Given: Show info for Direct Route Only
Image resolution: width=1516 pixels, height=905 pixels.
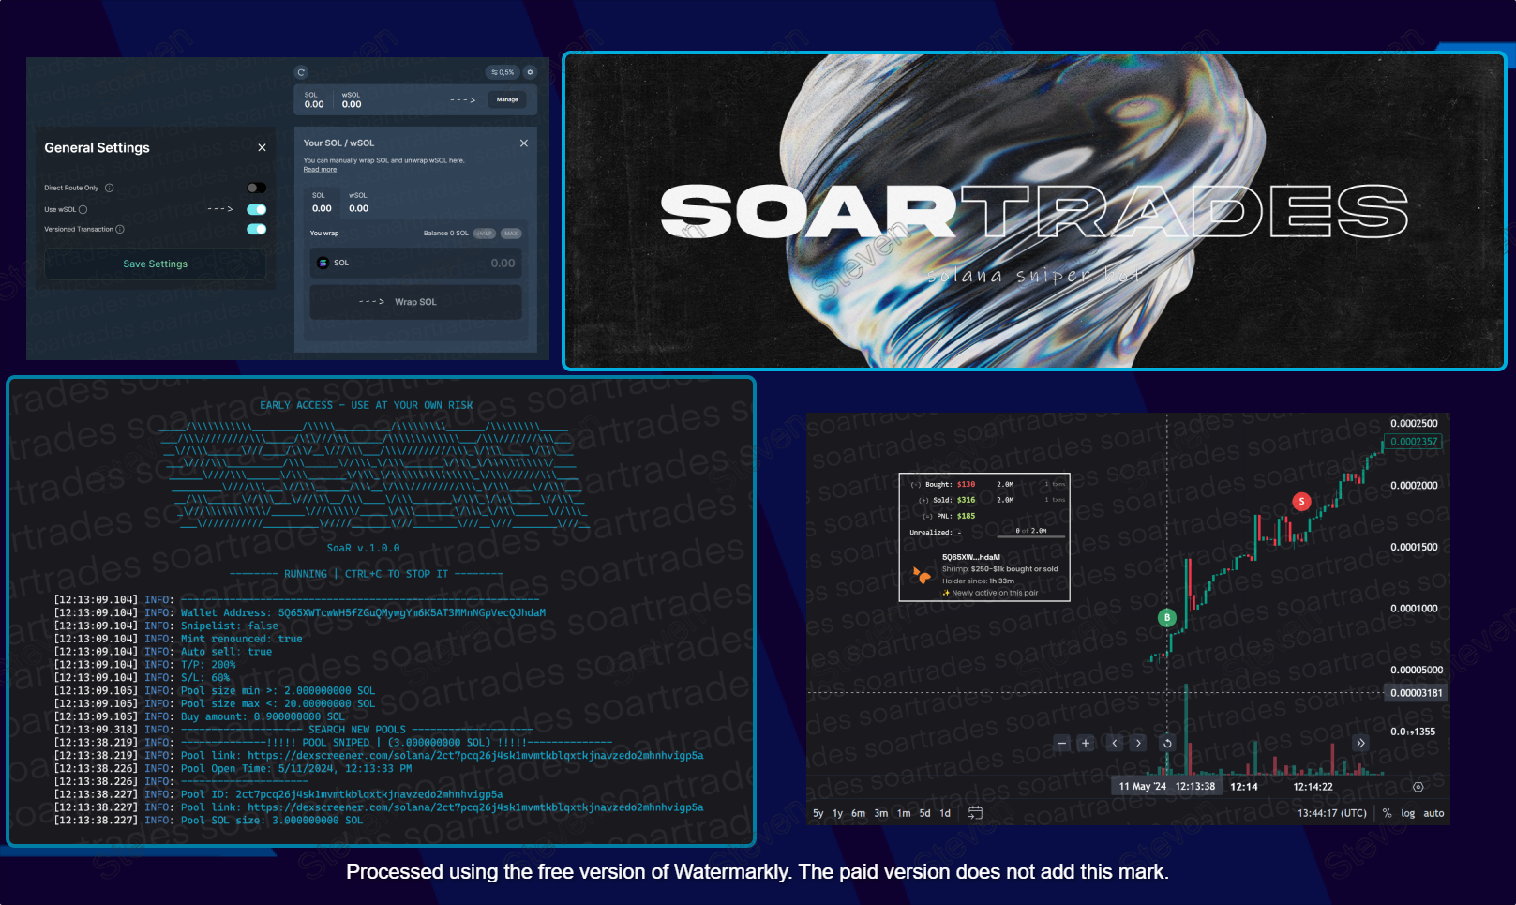Looking at the screenshot, I should pyautogui.click(x=109, y=188).
